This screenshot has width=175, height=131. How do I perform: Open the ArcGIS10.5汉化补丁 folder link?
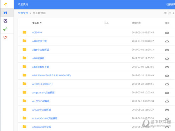click(x=43, y=84)
